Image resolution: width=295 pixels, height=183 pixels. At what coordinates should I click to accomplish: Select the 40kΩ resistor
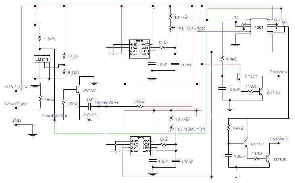(139, 107)
